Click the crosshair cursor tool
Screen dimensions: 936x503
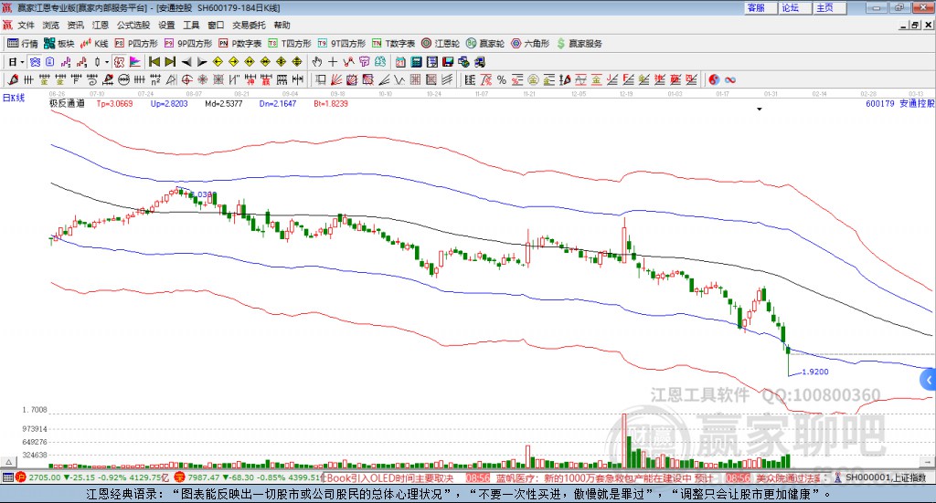click(x=334, y=62)
